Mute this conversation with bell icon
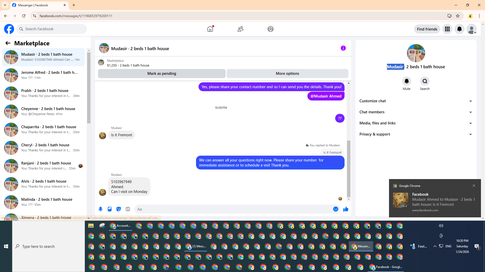Screen dimensions: 485x272 pos(406,81)
